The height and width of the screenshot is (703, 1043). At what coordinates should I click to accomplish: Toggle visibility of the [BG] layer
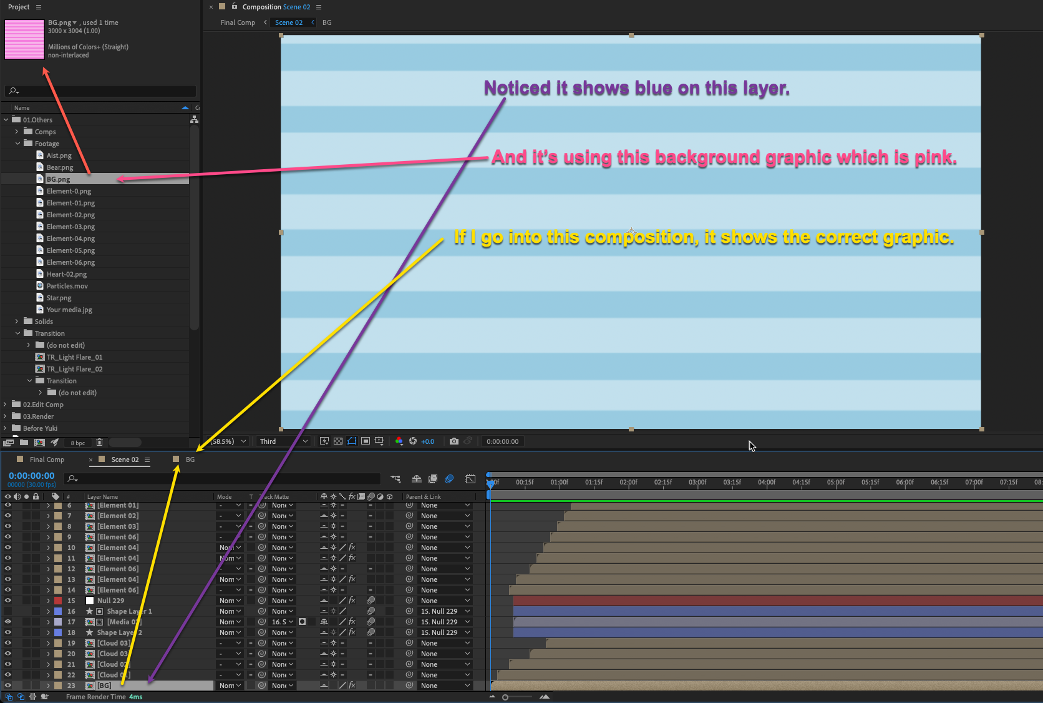tap(7, 685)
